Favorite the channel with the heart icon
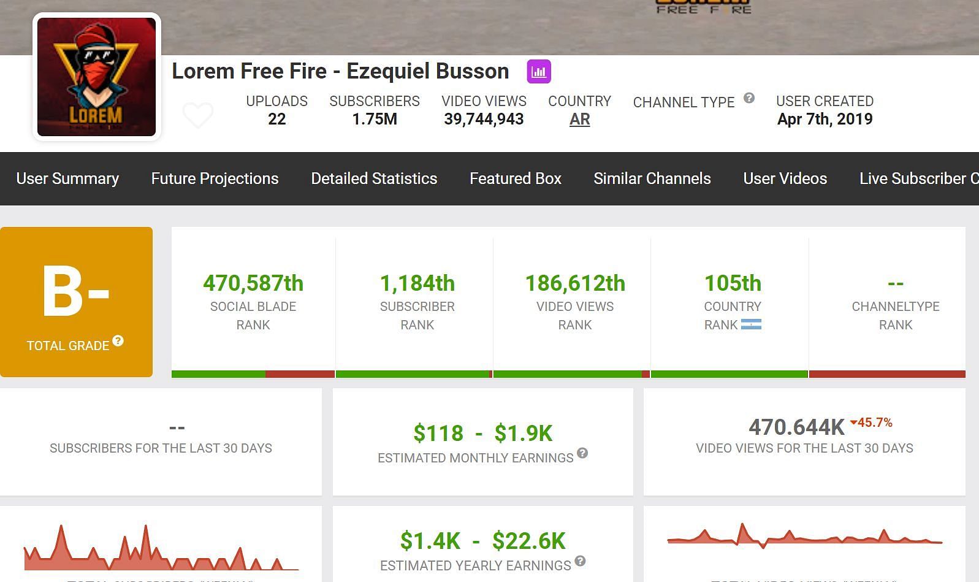 tap(198, 115)
